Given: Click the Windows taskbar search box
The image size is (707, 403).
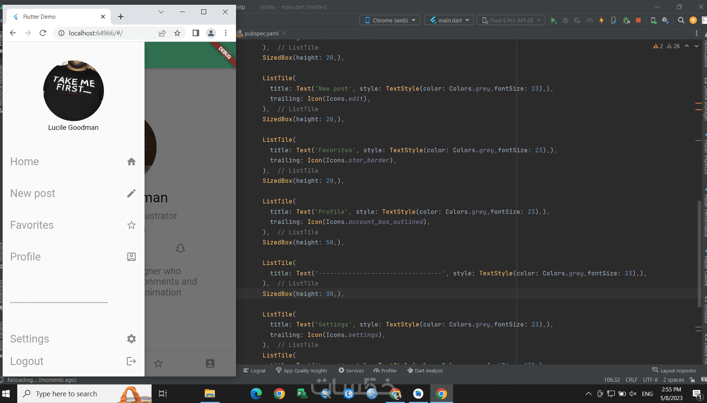Looking at the screenshot, I should [x=84, y=394].
